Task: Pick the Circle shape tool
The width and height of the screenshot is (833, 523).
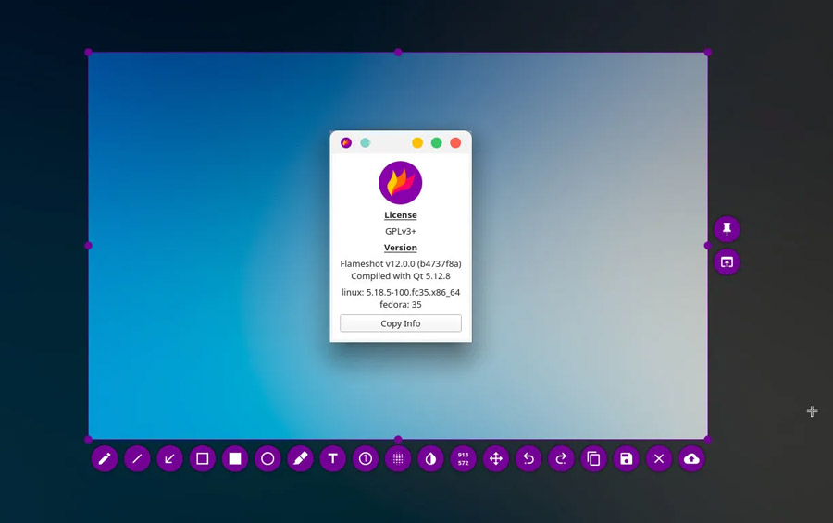Action: pyautogui.click(x=267, y=458)
